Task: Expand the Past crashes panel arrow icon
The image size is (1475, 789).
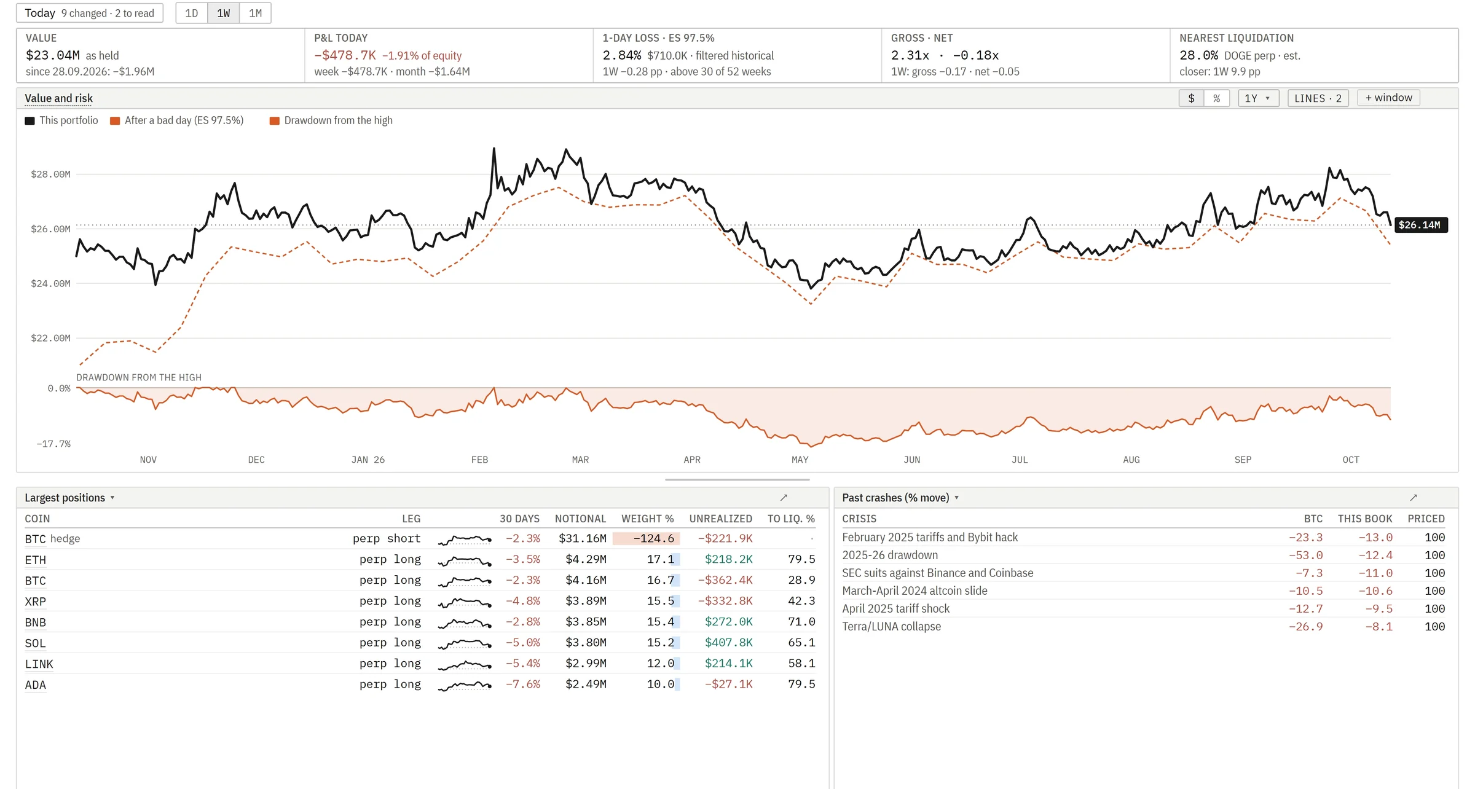Action: [x=1414, y=498]
